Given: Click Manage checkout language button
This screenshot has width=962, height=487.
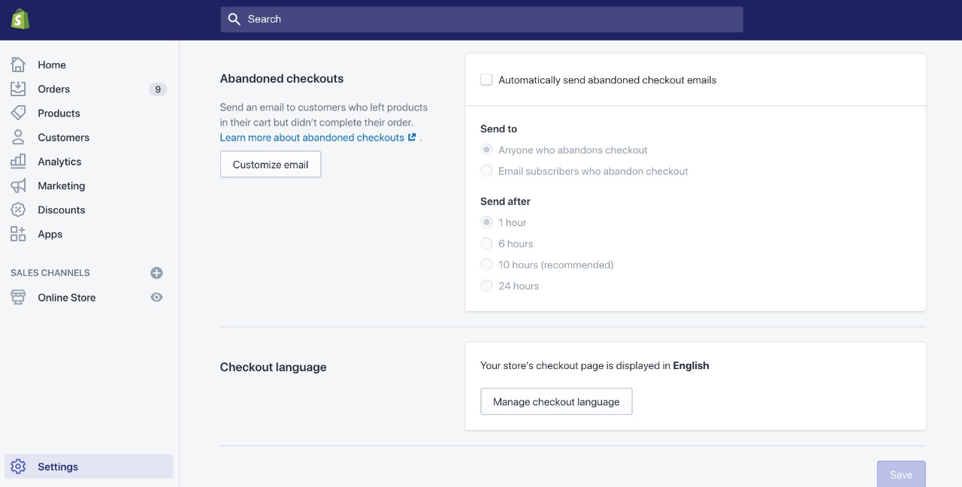Looking at the screenshot, I should point(556,401).
